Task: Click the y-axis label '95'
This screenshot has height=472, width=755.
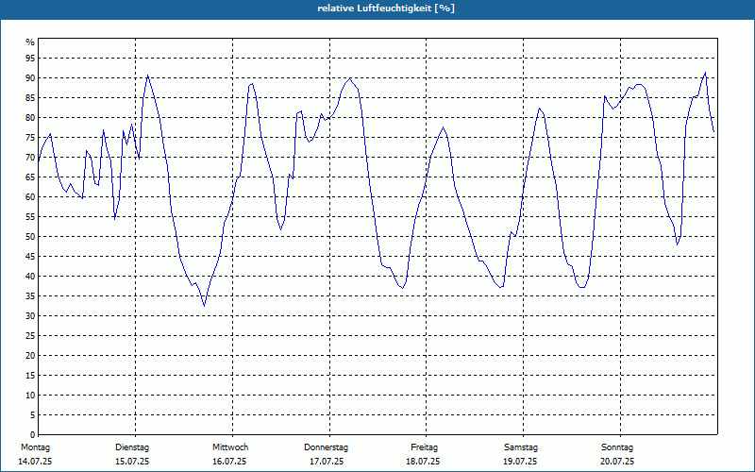Action: 30,59
